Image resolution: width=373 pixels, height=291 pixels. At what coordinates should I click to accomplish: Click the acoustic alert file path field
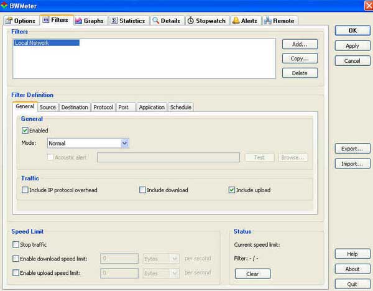(168, 157)
